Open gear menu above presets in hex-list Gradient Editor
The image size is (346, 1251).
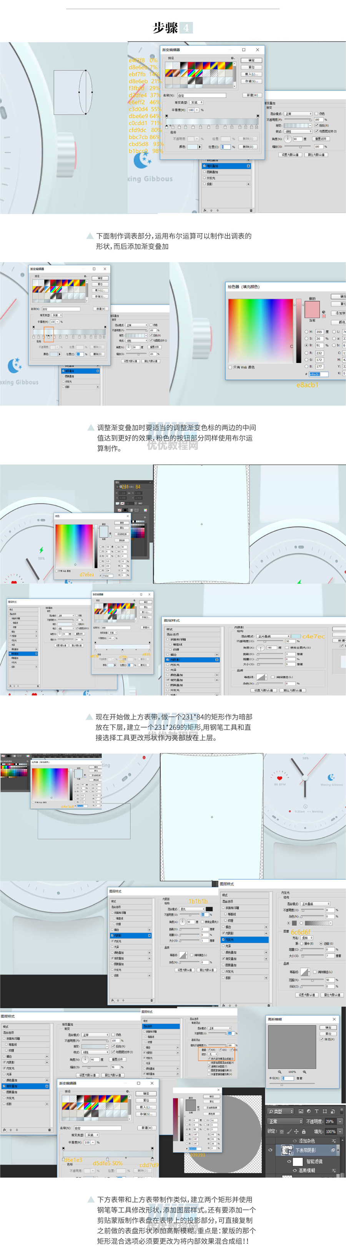(233, 58)
